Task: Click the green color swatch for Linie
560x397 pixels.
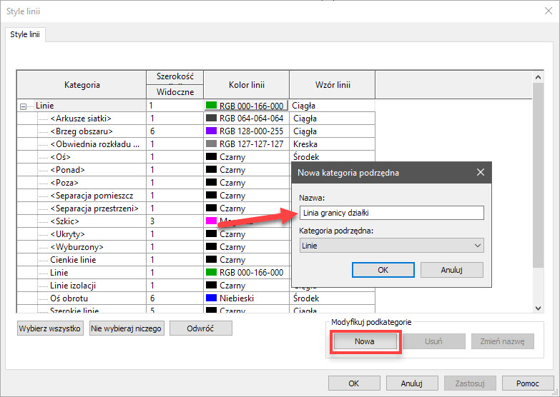Action: (211, 106)
